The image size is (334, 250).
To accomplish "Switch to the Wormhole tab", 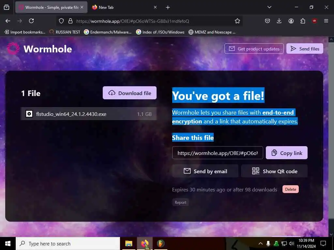I will coord(51,7).
